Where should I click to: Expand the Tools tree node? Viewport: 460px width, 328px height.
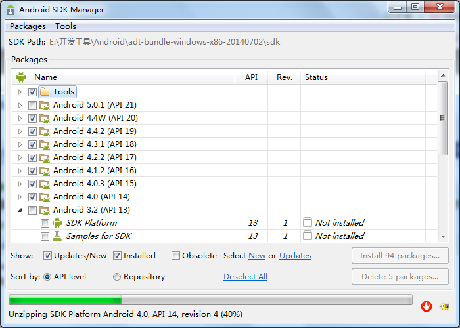pos(20,92)
